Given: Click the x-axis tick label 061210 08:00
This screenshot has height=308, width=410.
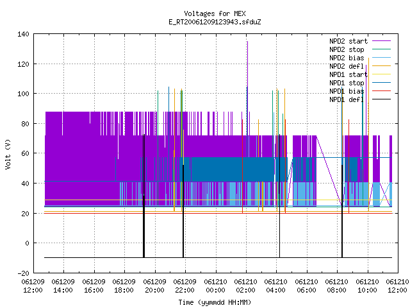Looking at the screenshot, I should pyautogui.click(x=337, y=286).
